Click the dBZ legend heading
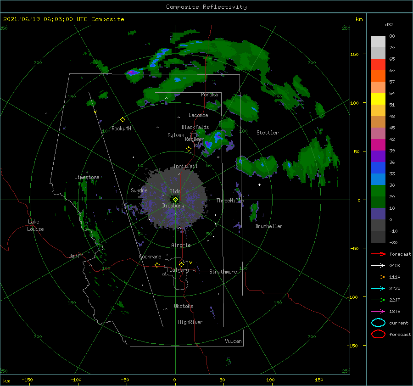The width and height of the screenshot is (413, 386). click(x=389, y=25)
